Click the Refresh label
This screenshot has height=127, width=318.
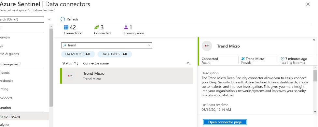[72, 19]
